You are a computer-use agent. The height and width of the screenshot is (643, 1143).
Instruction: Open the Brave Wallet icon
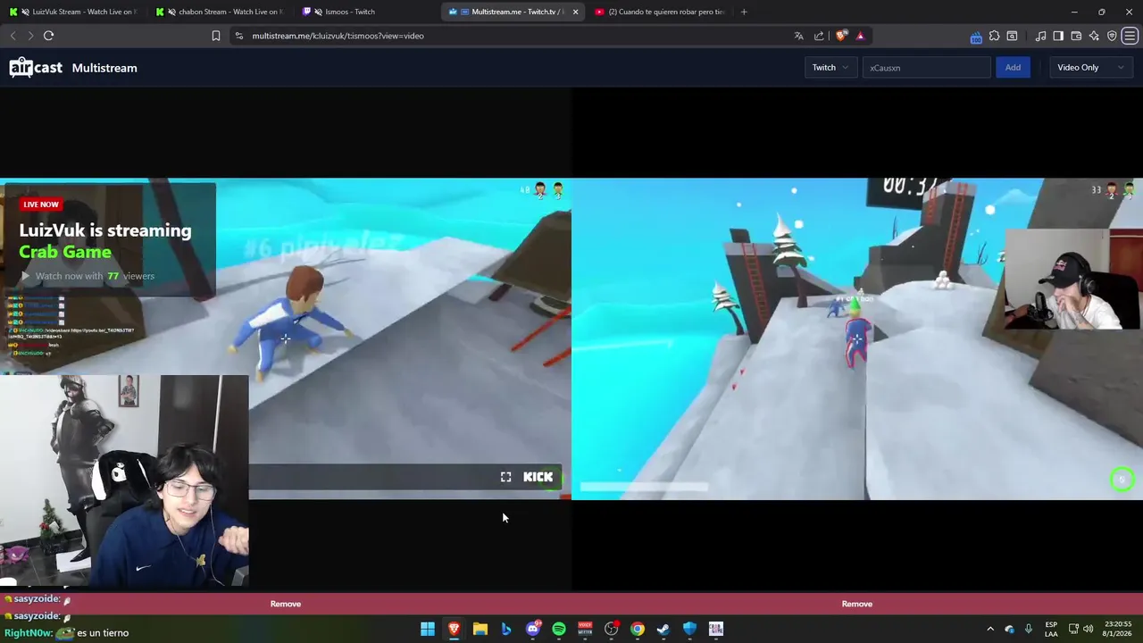pos(1076,36)
